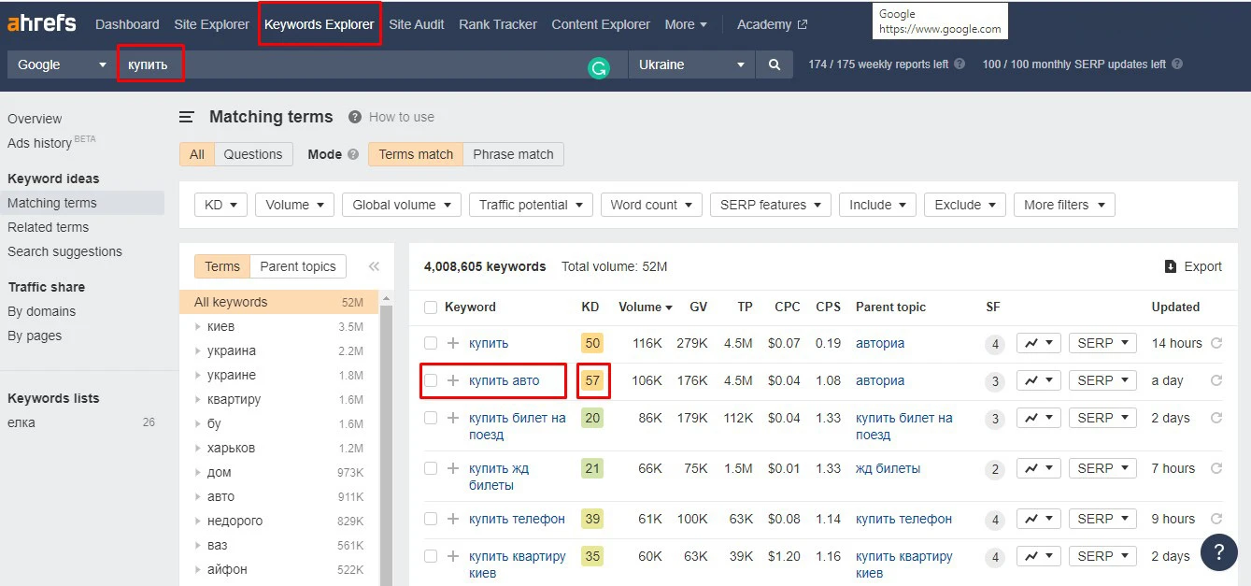
Task: Click the Grammarly icon in search field
Action: coord(598,67)
